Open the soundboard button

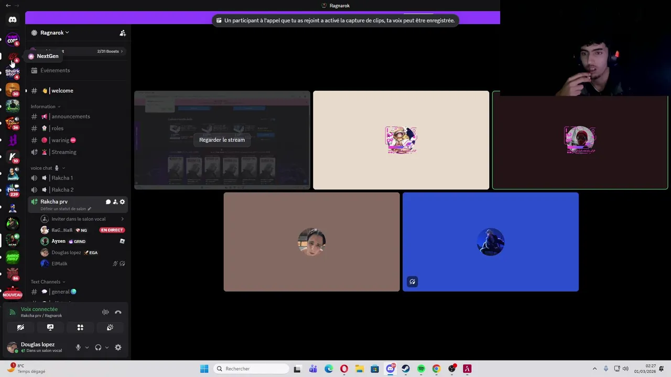pos(110,327)
